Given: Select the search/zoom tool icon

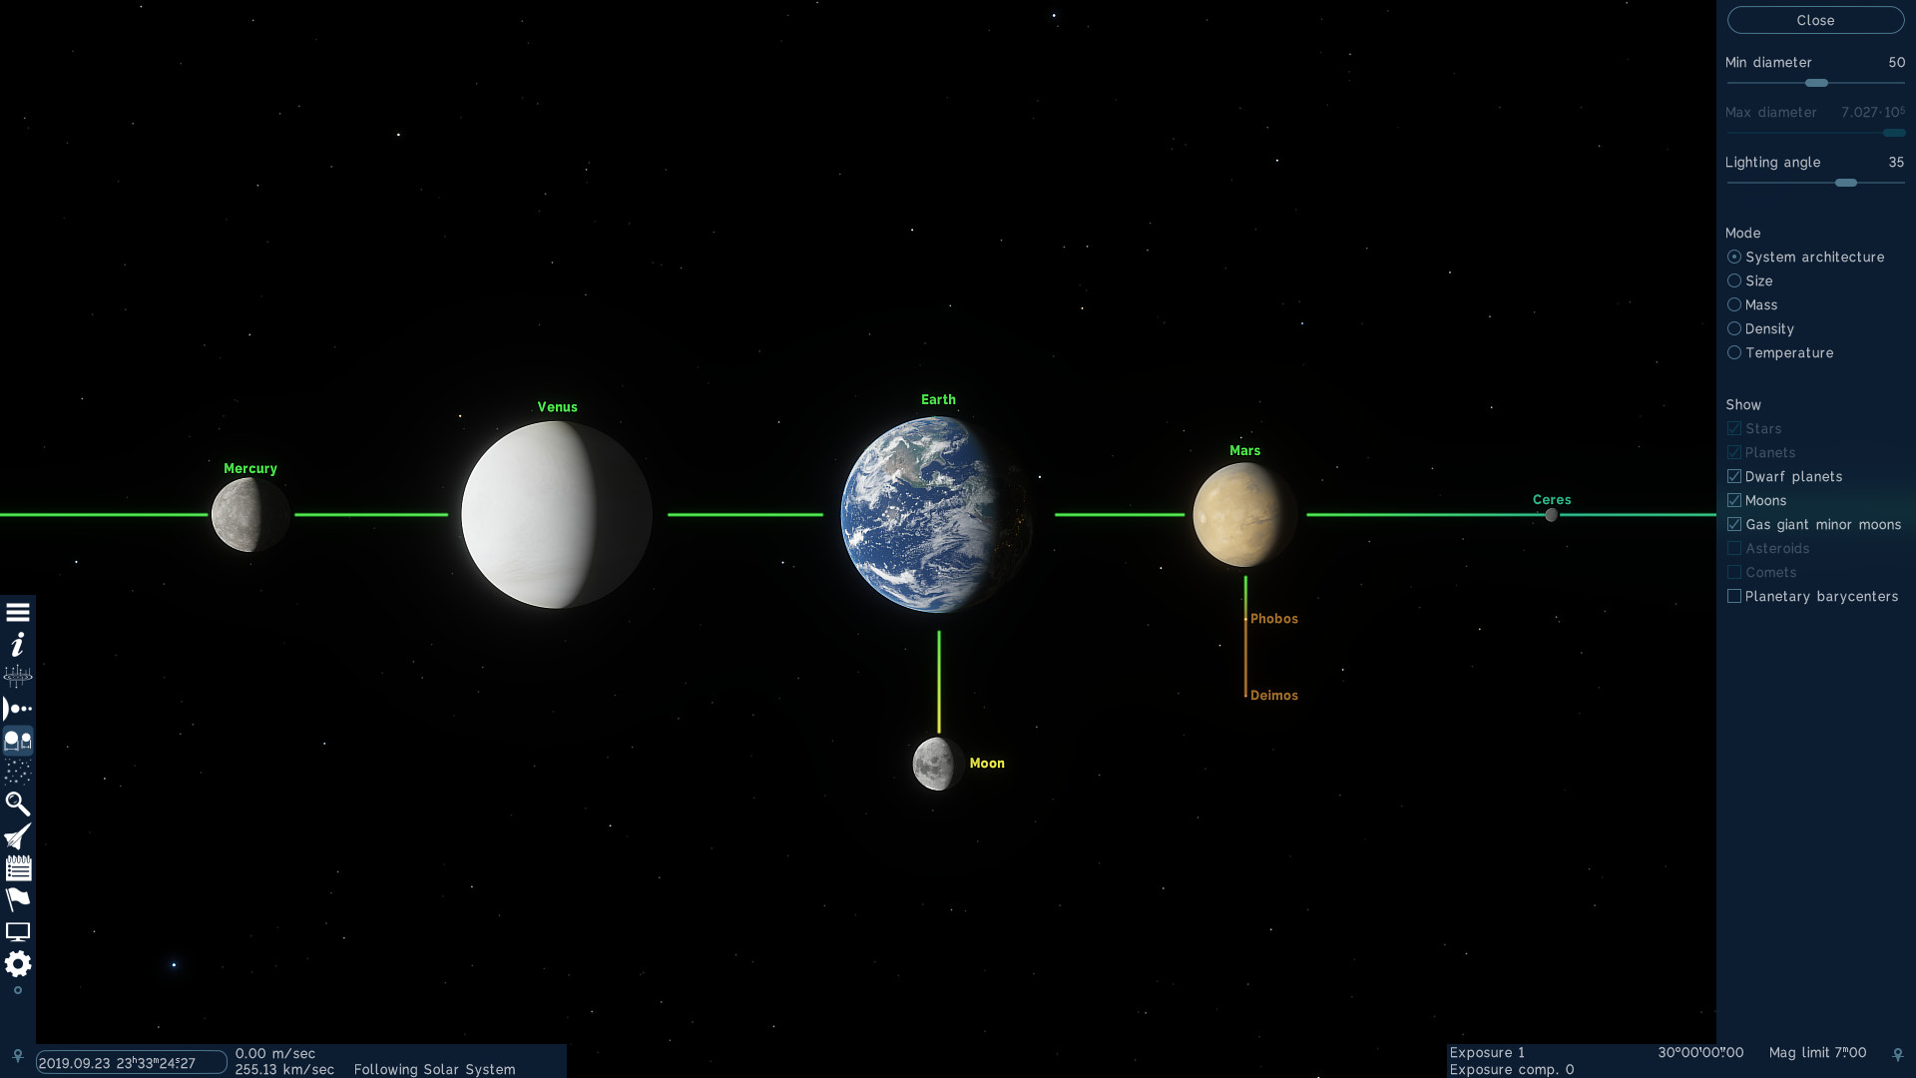Looking at the screenshot, I should point(17,803).
